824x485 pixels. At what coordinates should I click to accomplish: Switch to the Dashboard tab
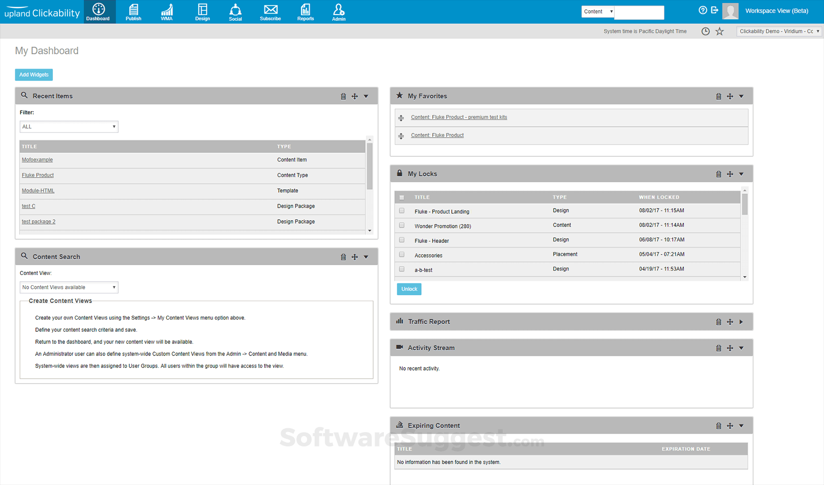[98, 12]
